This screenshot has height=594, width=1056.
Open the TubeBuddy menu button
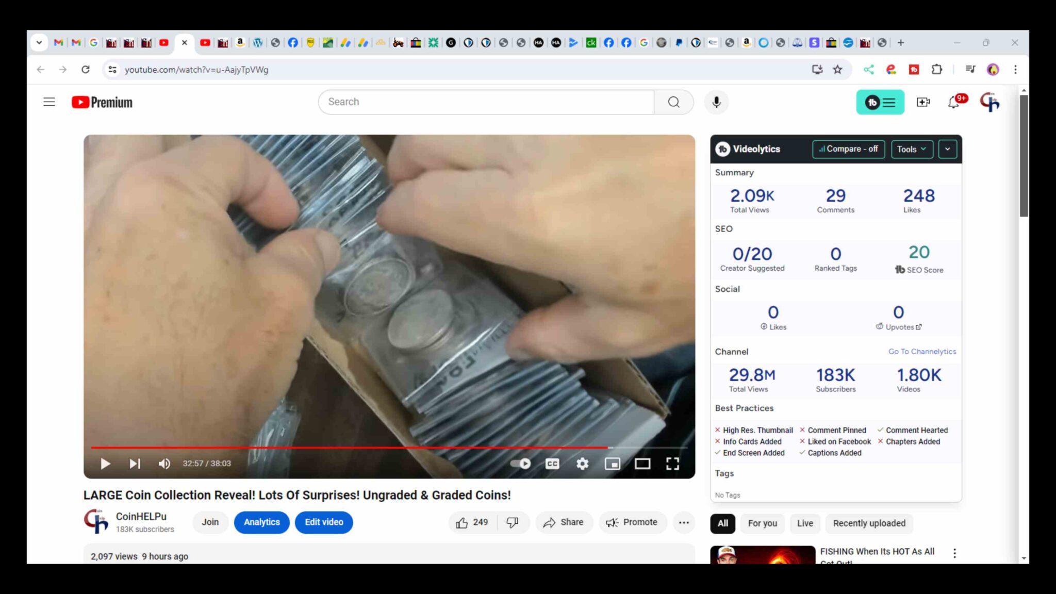[x=880, y=102]
